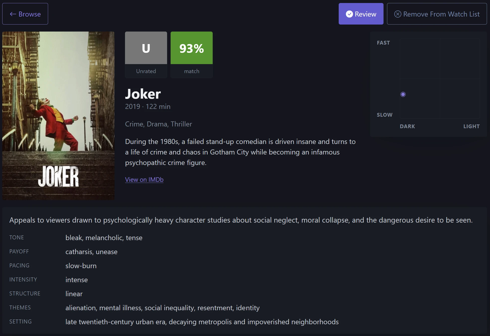Click the THEMES row label
Viewport: 490px width, 336px height.
(20, 307)
